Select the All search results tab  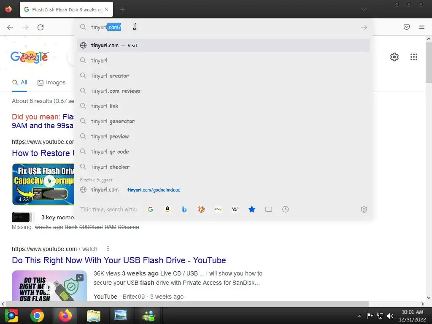pyautogui.click(x=19, y=82)
